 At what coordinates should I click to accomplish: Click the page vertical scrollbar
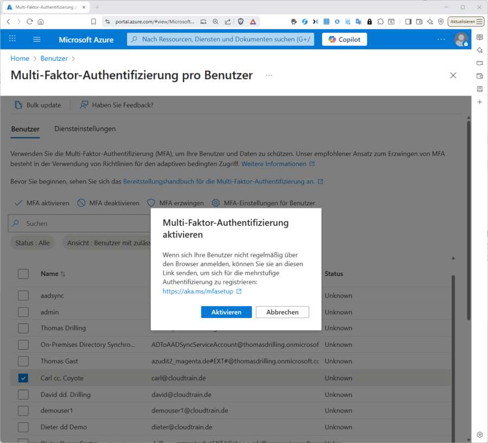click(x=468, y=220)
